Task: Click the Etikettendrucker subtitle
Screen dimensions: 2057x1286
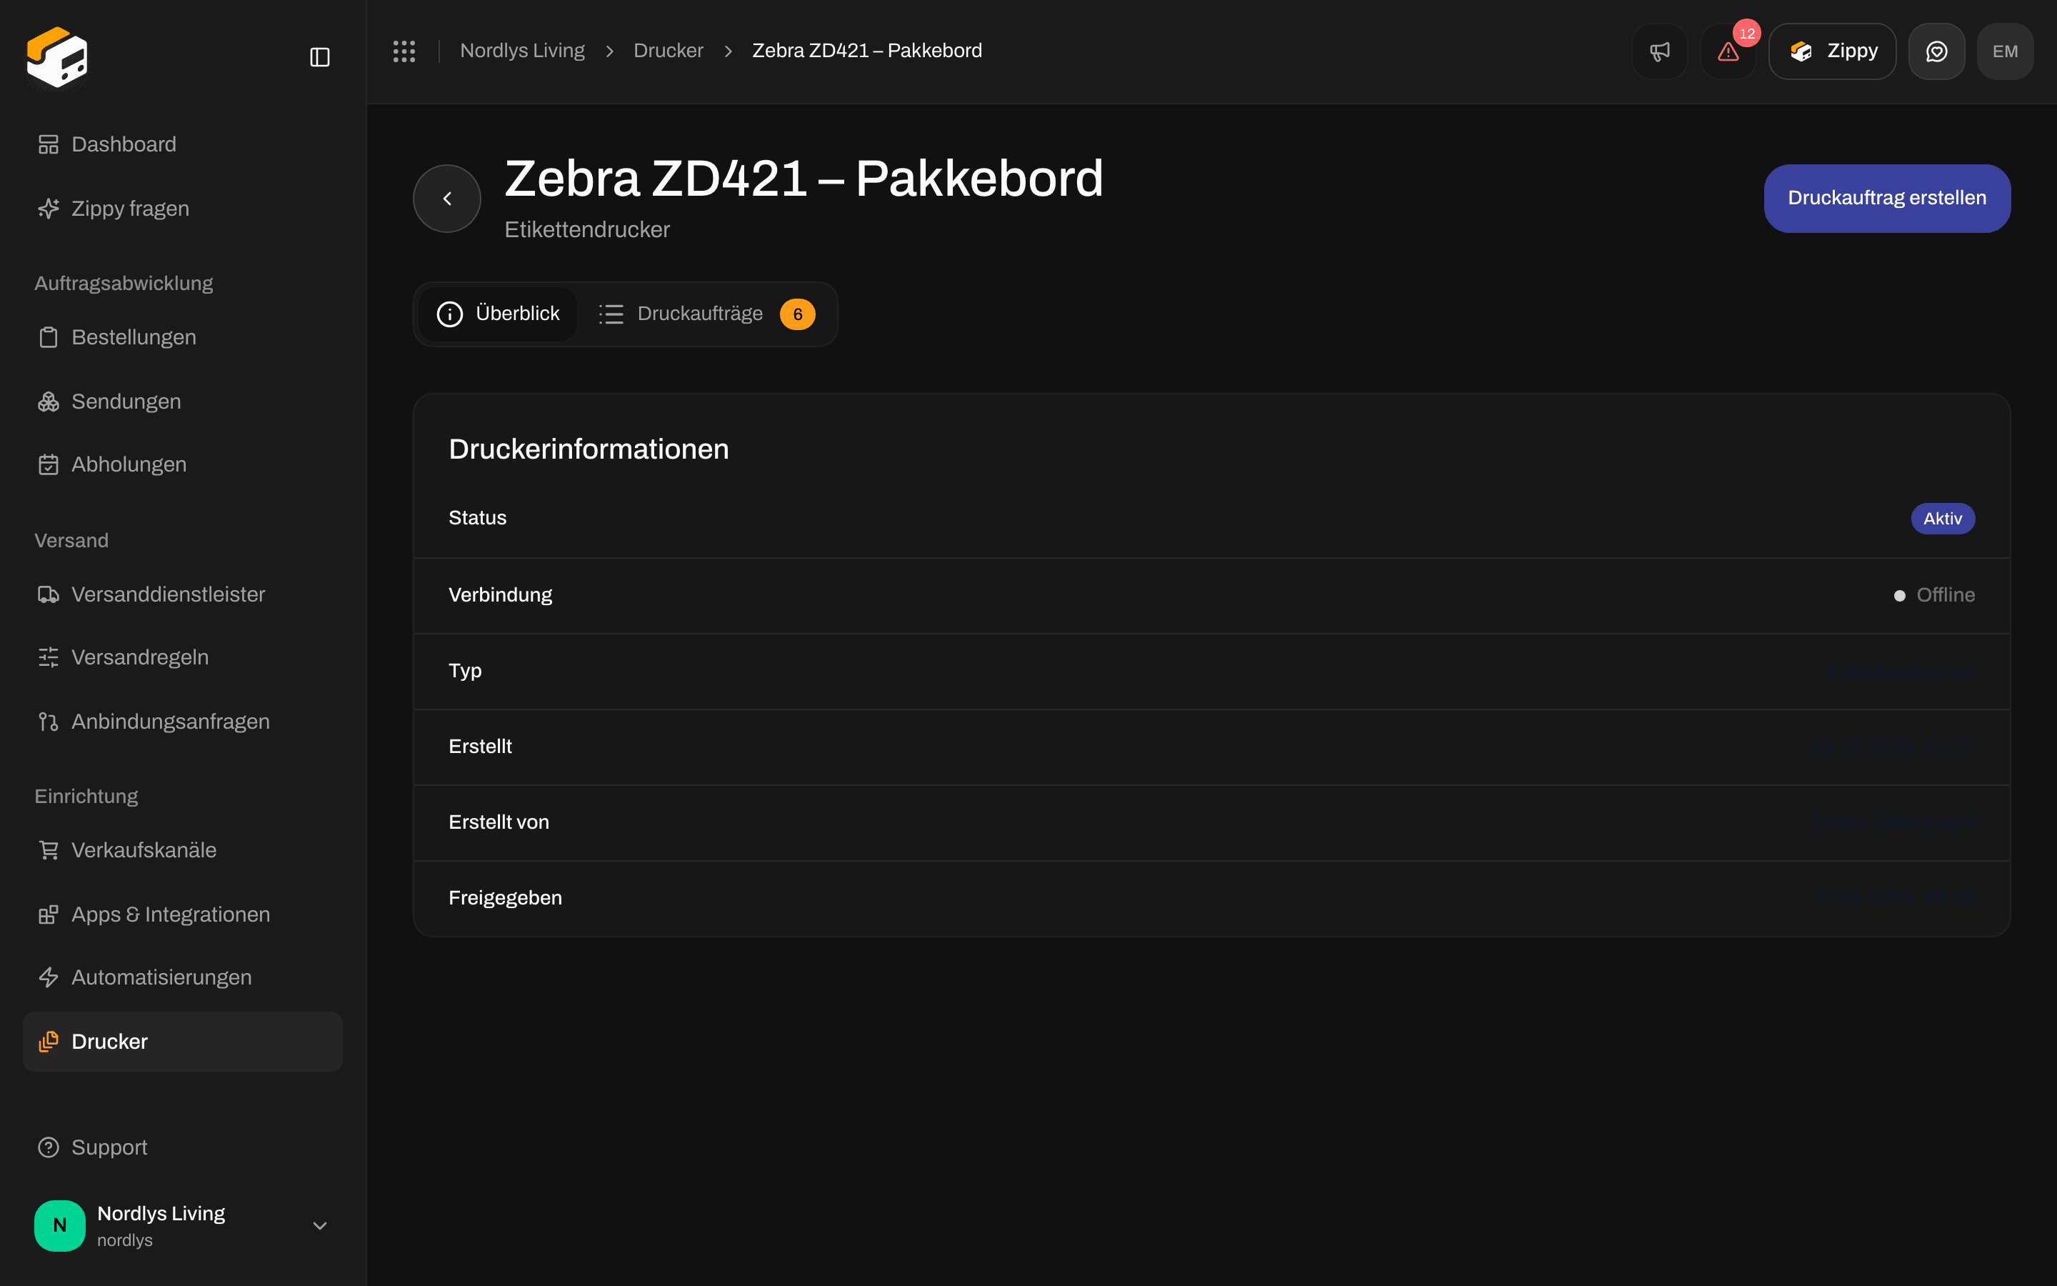Action: pos(587,229)
